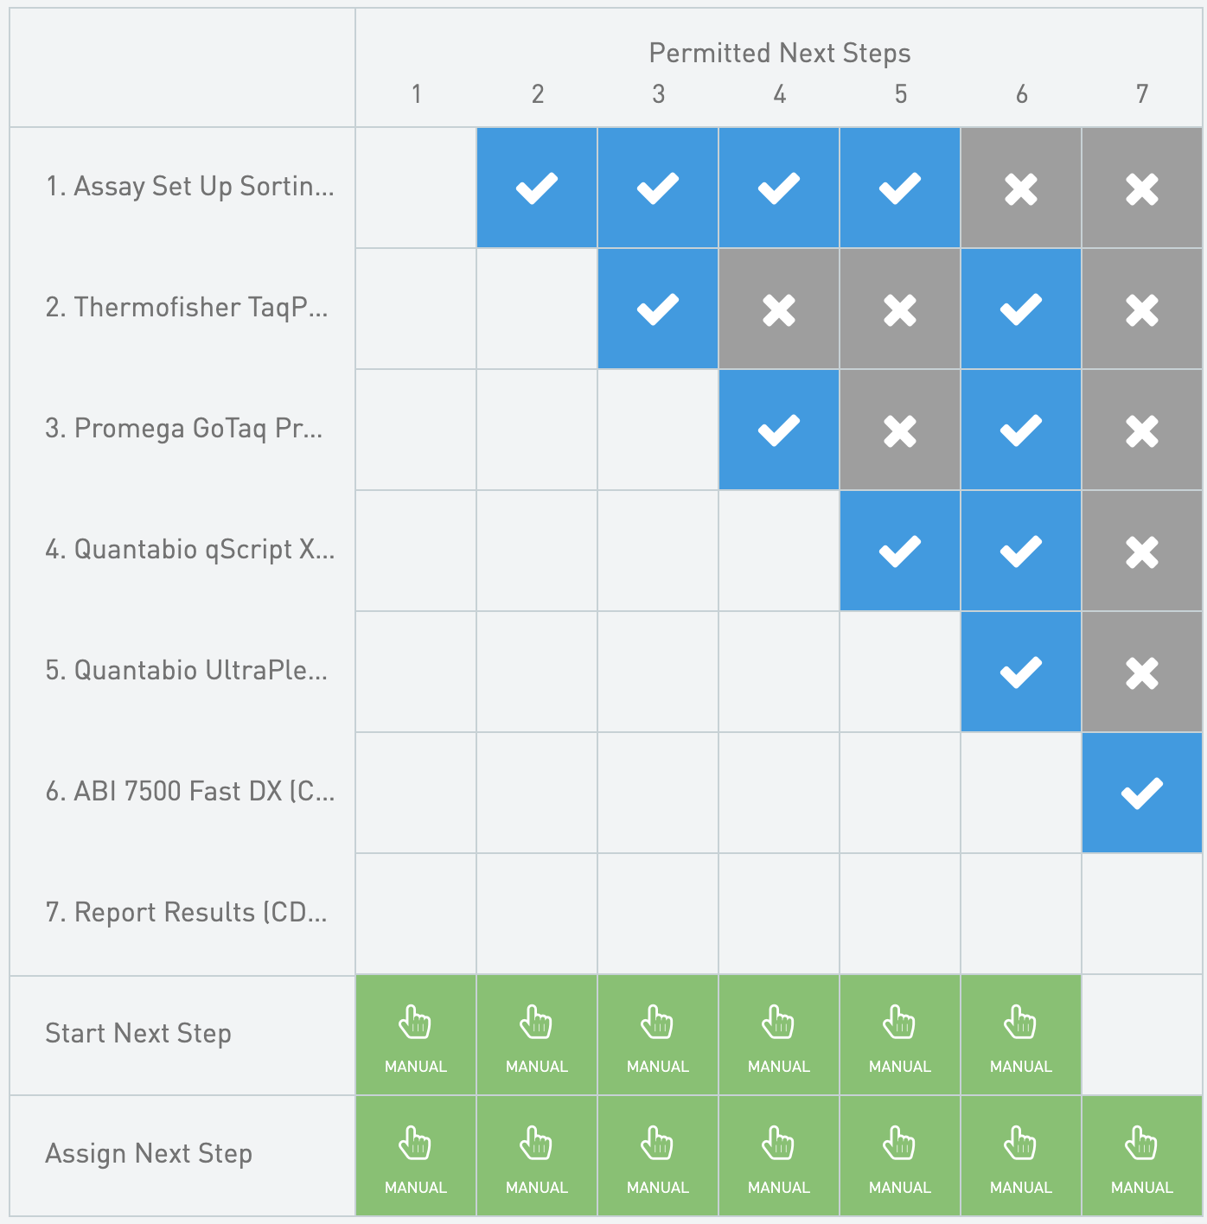Click the empty Report Results cell under column 4
1207x1224 pixels.
779,915
